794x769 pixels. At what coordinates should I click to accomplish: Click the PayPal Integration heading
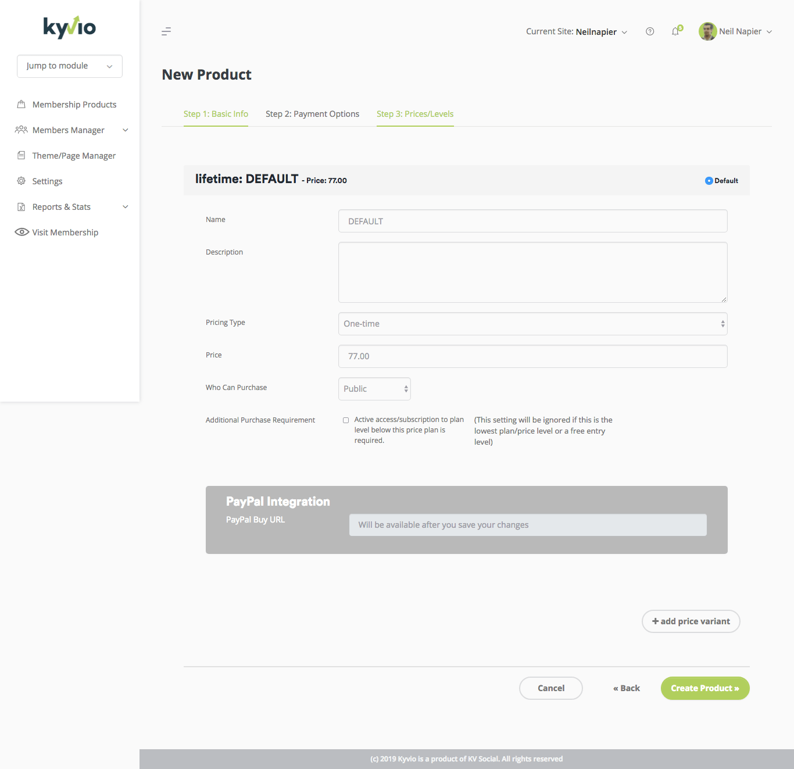coord(278,501)
